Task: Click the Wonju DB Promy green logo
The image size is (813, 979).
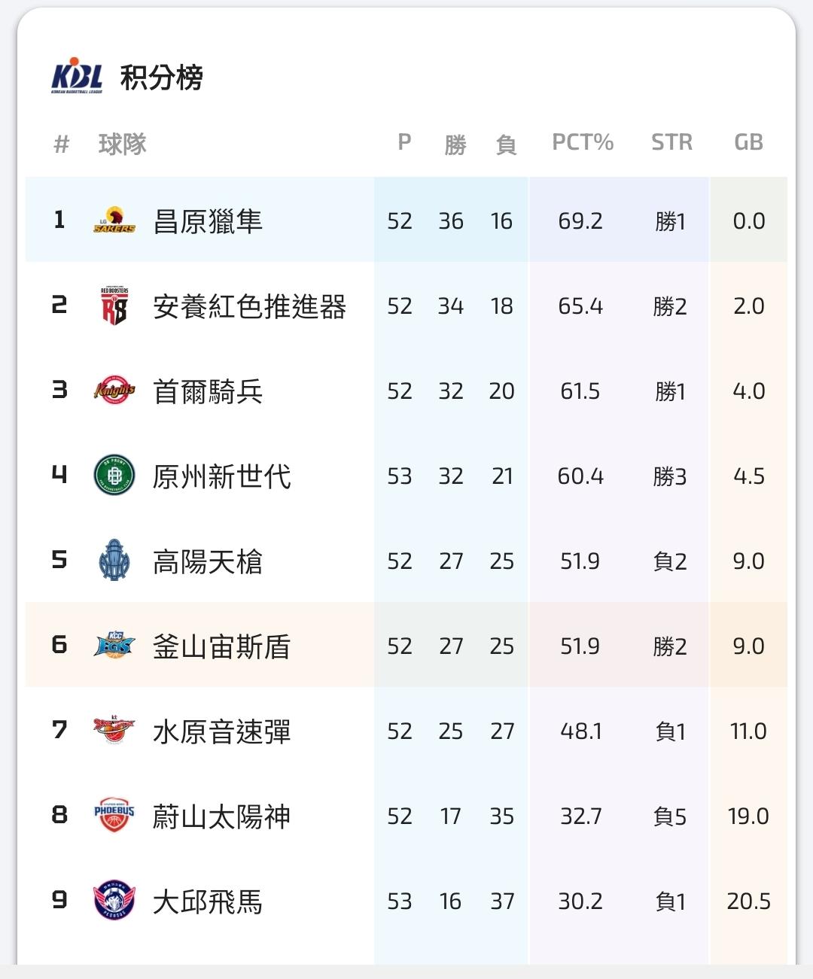Action: click(114, 476)
